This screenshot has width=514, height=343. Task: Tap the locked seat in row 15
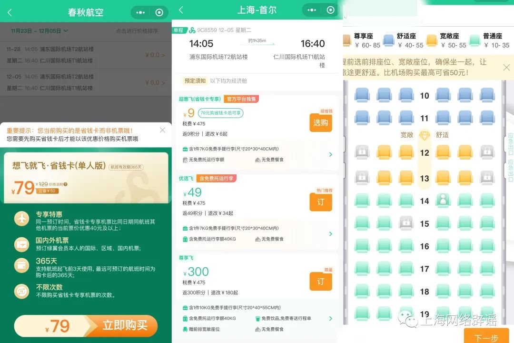[x=406, y=223]
